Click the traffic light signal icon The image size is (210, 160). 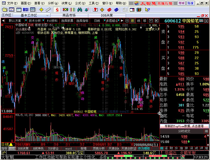tap(65, 10)
